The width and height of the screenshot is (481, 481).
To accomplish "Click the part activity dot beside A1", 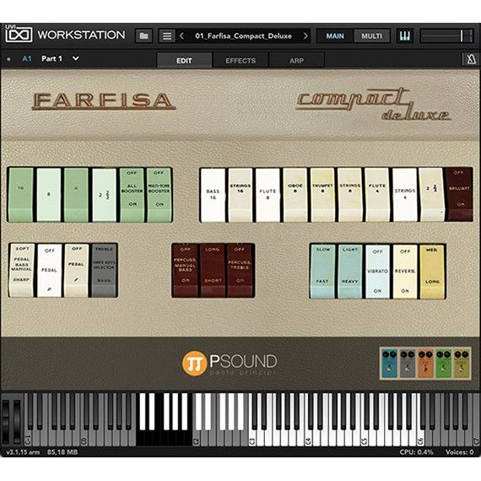I will tap(9, 59).
